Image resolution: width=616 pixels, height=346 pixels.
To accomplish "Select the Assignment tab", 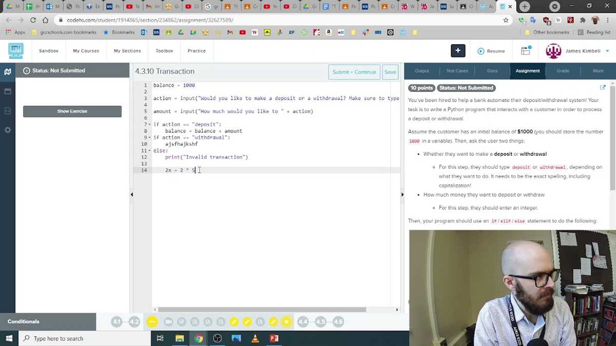I will coord(528,71).
